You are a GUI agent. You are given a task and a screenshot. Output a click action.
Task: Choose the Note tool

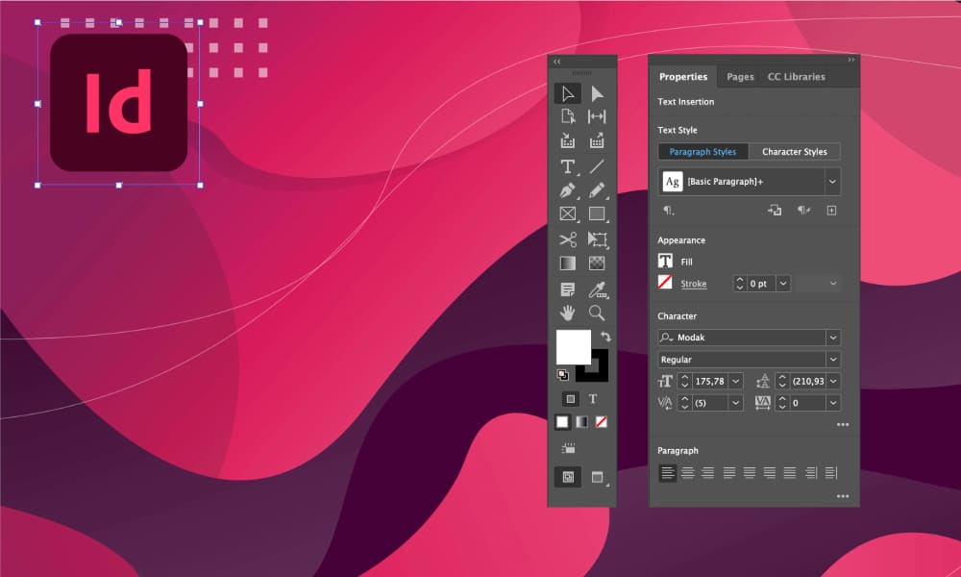pos(568,289)
